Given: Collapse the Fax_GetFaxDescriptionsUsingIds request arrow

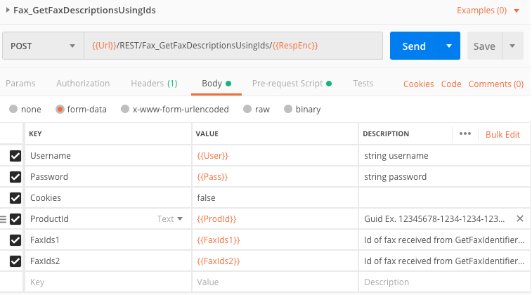Looking at the screenshot, I should coord(8,11).
